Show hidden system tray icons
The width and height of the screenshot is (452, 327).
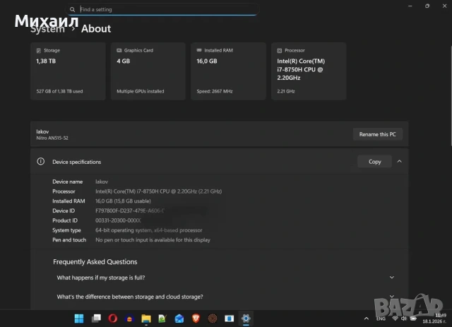pos(368,319)
